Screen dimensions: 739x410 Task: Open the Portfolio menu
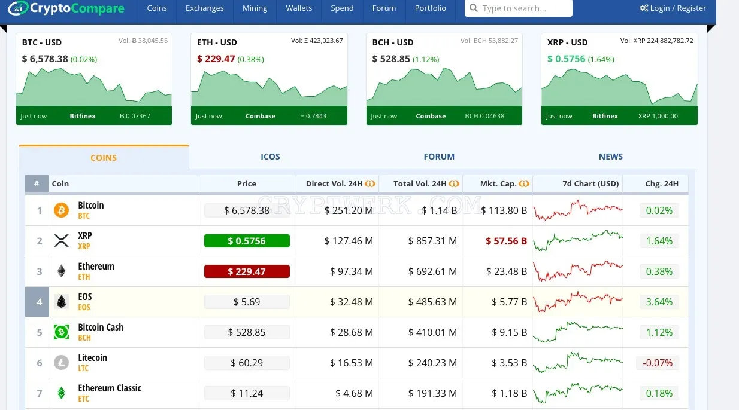(431, 8)
